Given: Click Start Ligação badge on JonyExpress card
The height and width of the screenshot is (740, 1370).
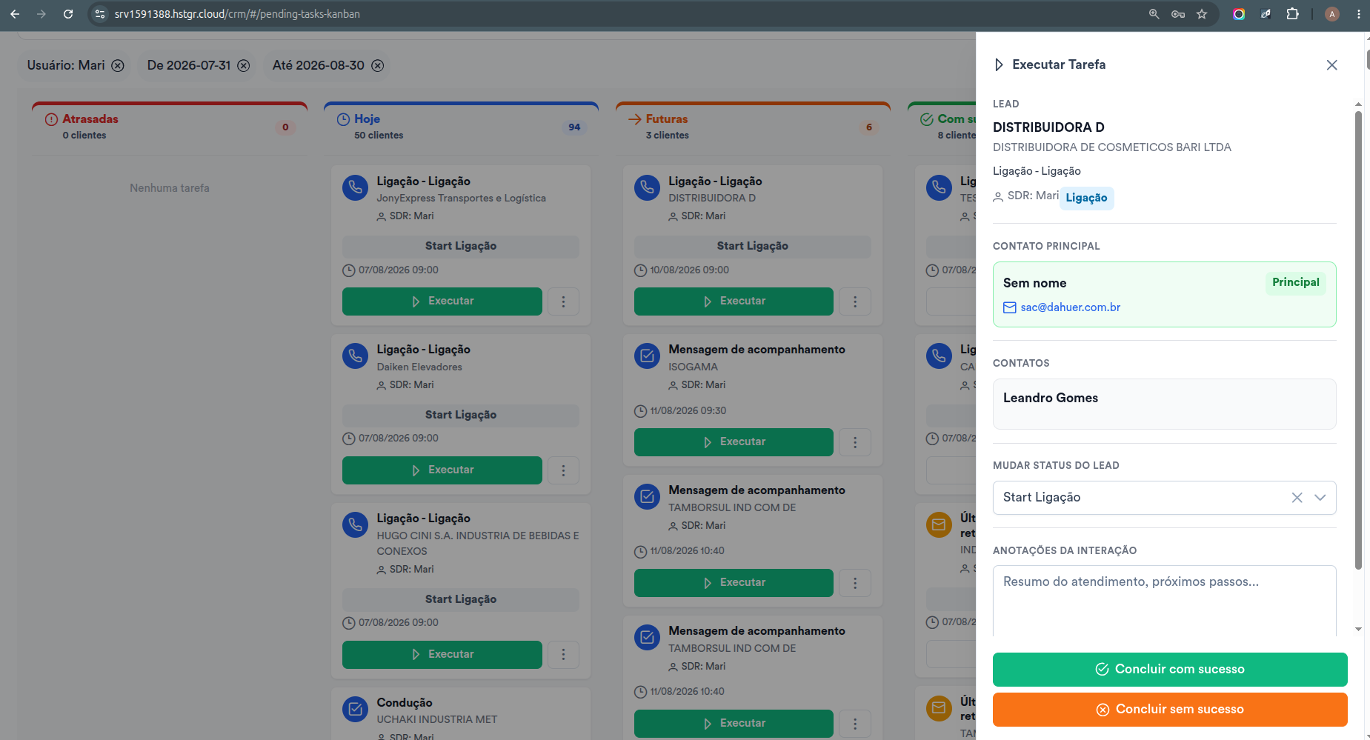Looking at the screenshot, I should pos(461,247).
